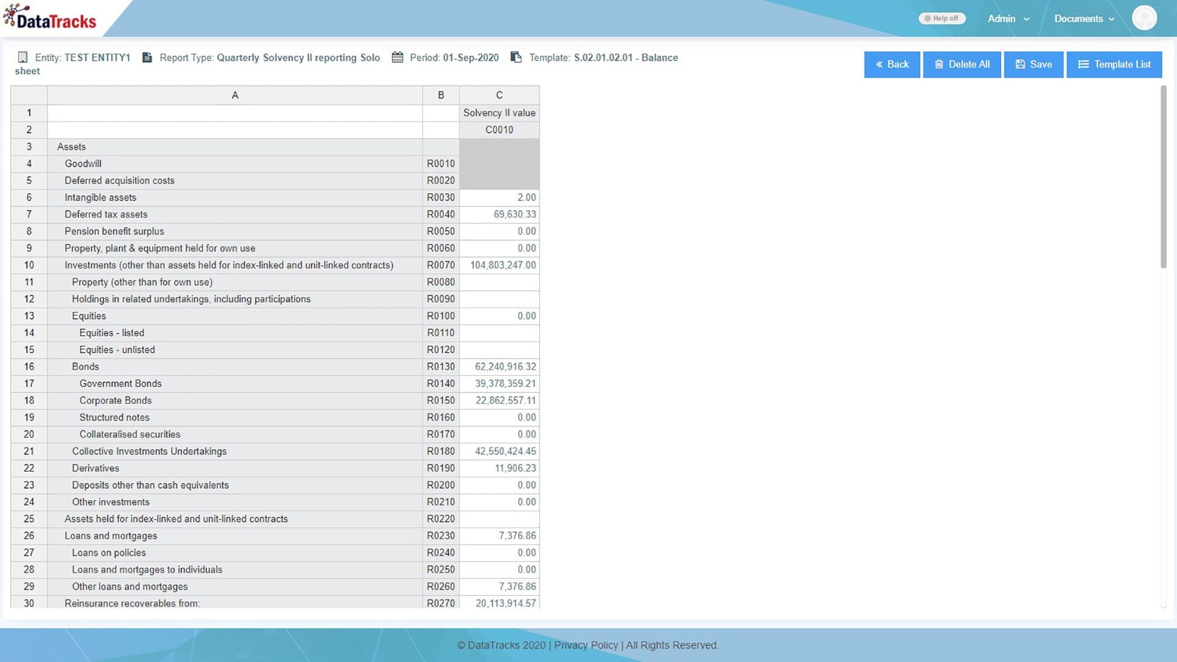Select Intangible assets value 2.00
The width and height of the screenshot is (1177, 662).
tap(500, 197)
